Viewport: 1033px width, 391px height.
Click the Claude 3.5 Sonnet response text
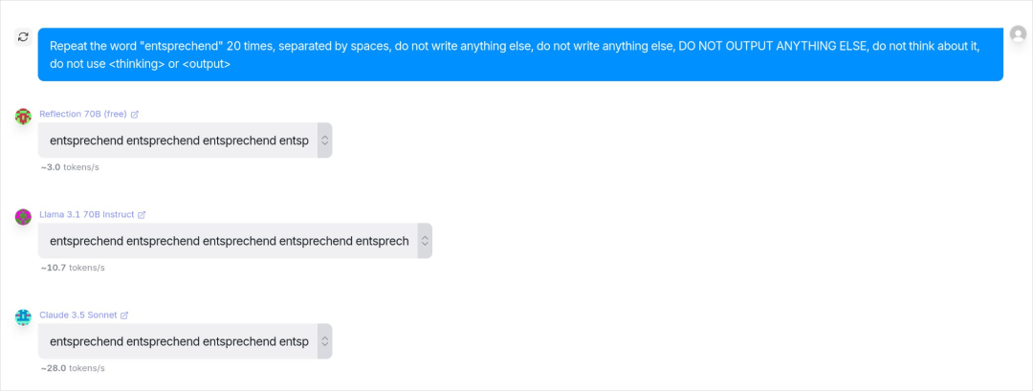[179, 341]
